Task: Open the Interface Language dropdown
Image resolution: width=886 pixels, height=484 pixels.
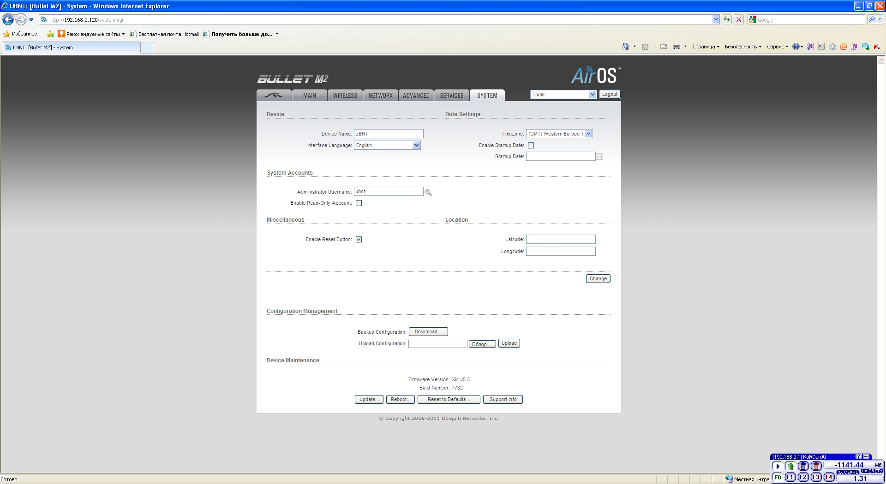Action: (387, 145)
